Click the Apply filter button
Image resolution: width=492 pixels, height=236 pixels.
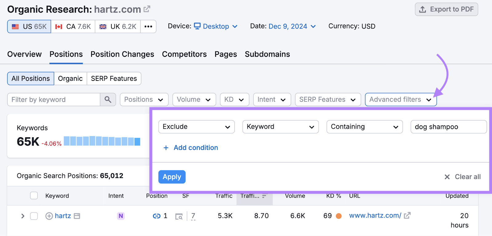coord(172,177)
